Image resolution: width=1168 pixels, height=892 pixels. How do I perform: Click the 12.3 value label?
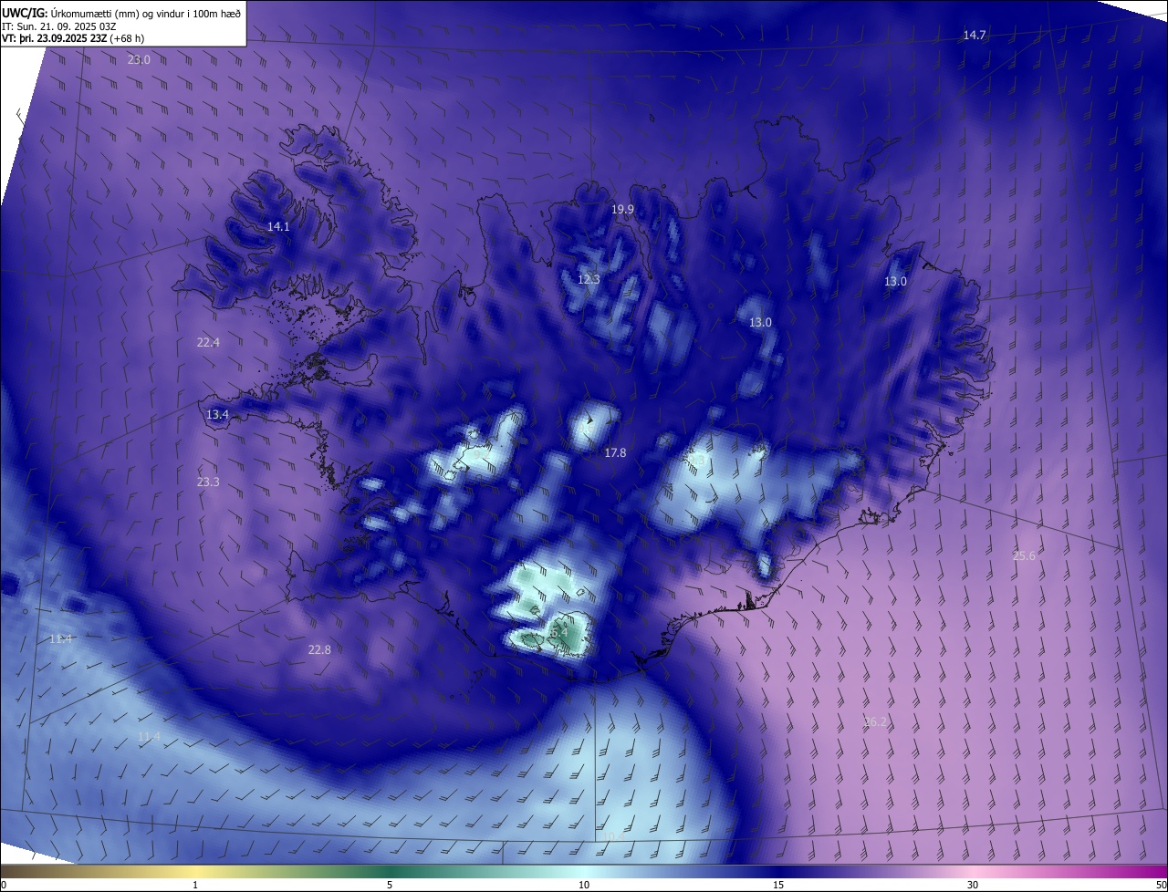click(589, 279)
